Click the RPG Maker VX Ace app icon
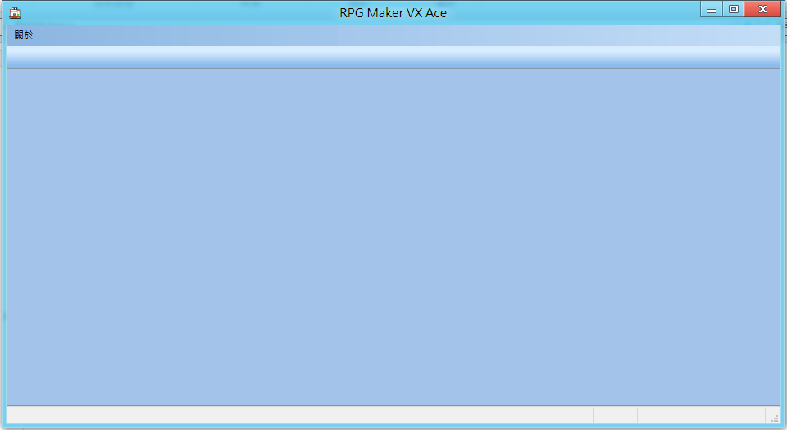Image resolution: width=787 pixels, height=430 pixels. [x=16, y=12]
